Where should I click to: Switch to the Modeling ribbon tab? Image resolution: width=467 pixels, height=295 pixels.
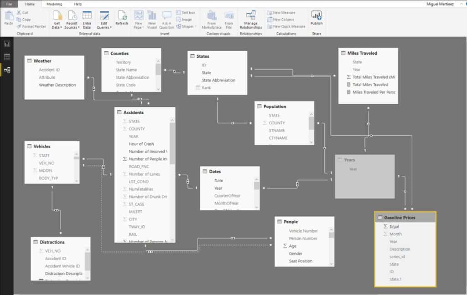pyautogui.click(x=54, y=5)
